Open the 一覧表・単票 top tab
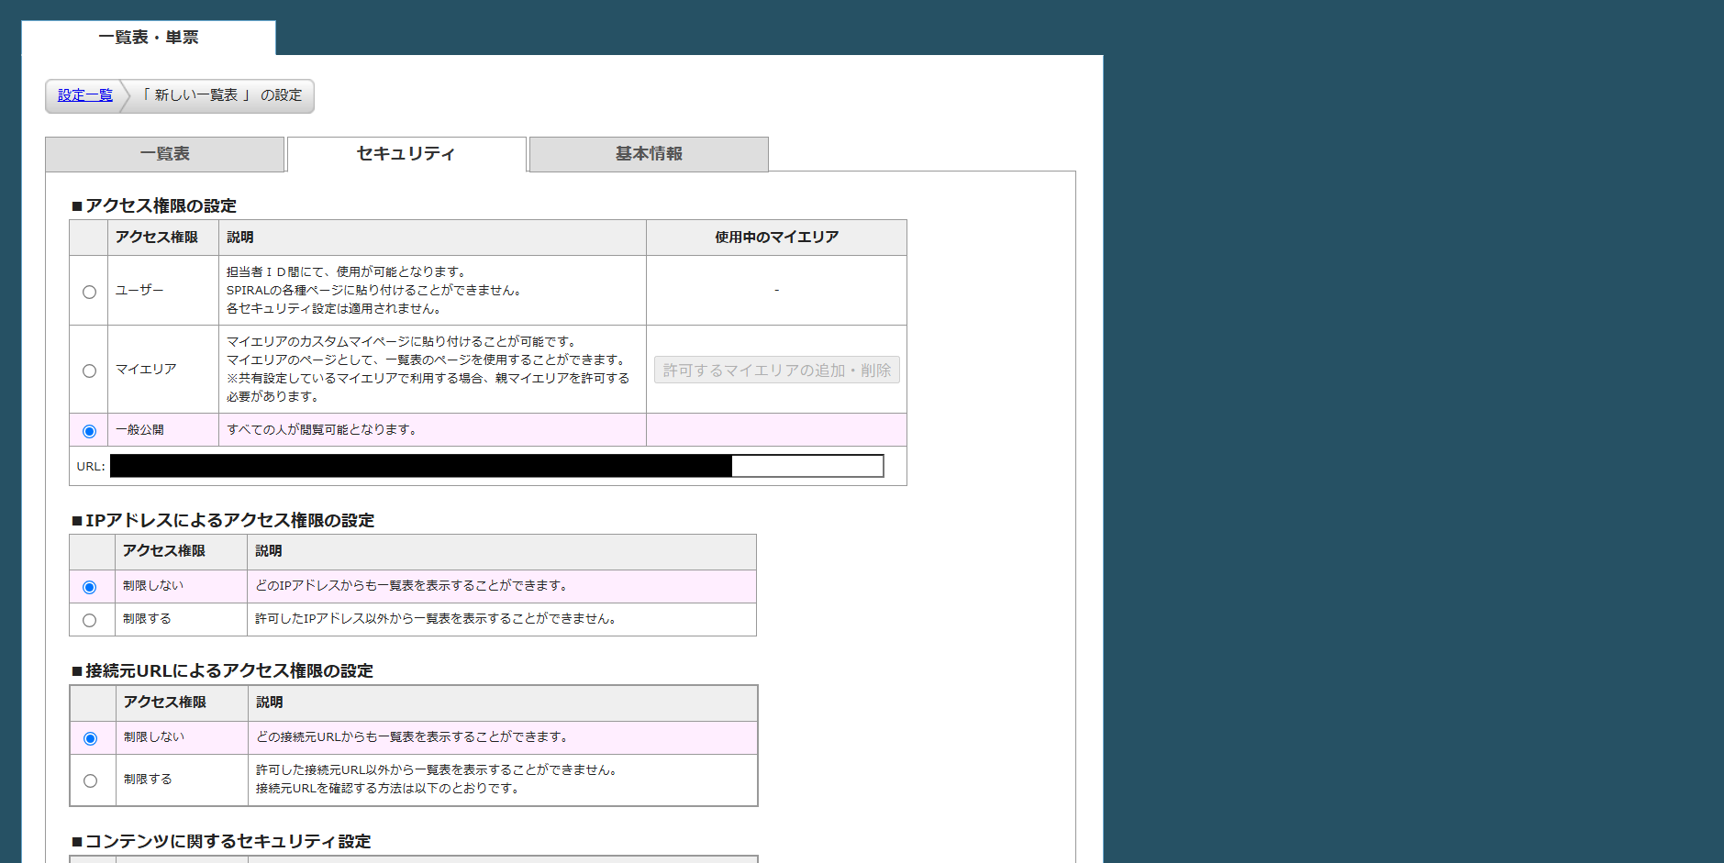Screen dimensions: 1724x863 [x=149, y=38]
